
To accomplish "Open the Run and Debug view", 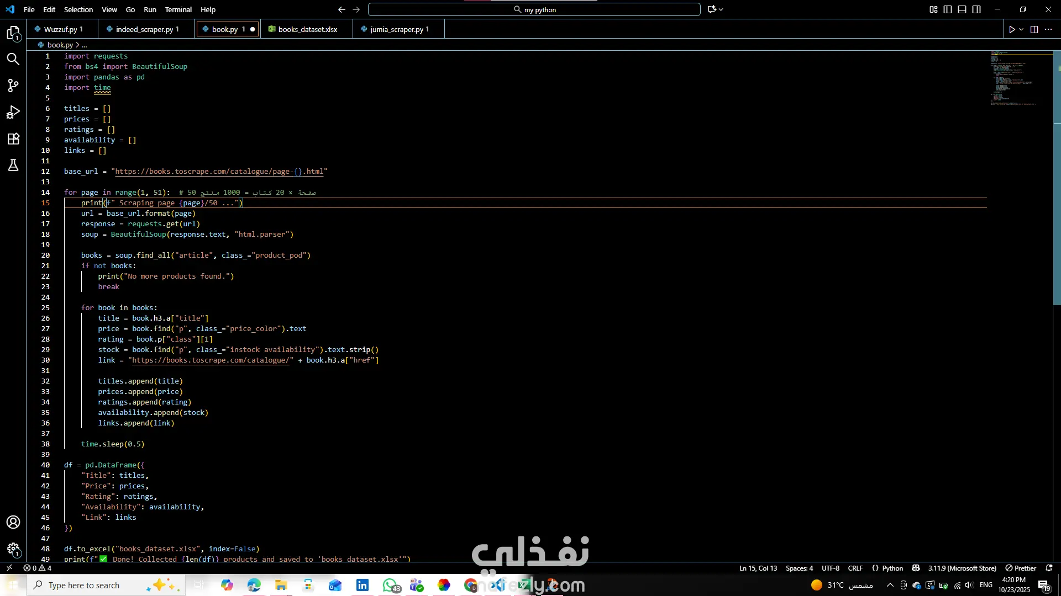I will [13, 113].
